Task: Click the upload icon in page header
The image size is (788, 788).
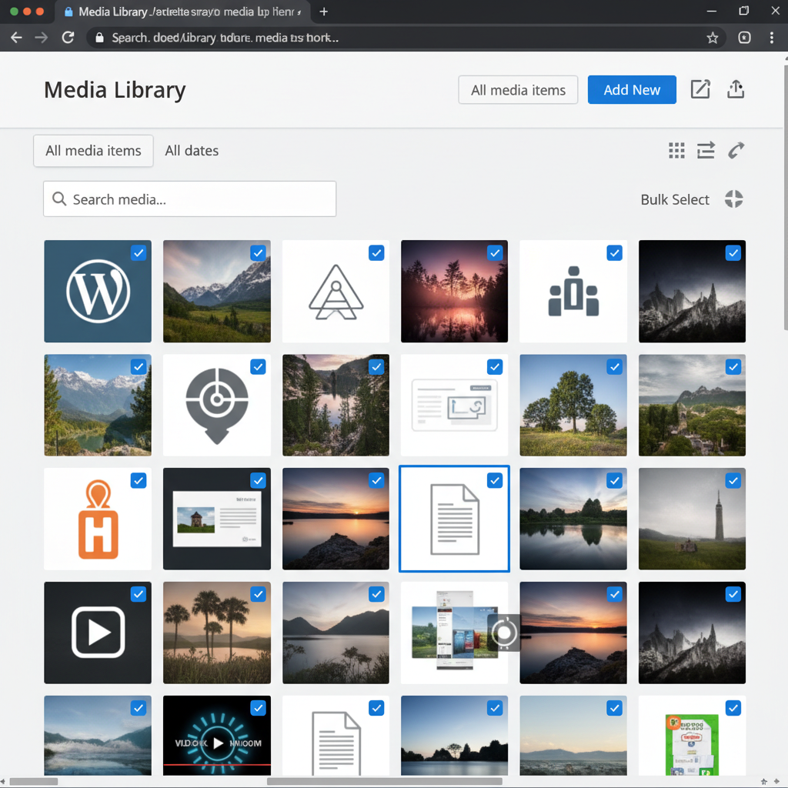Action: 736,89
